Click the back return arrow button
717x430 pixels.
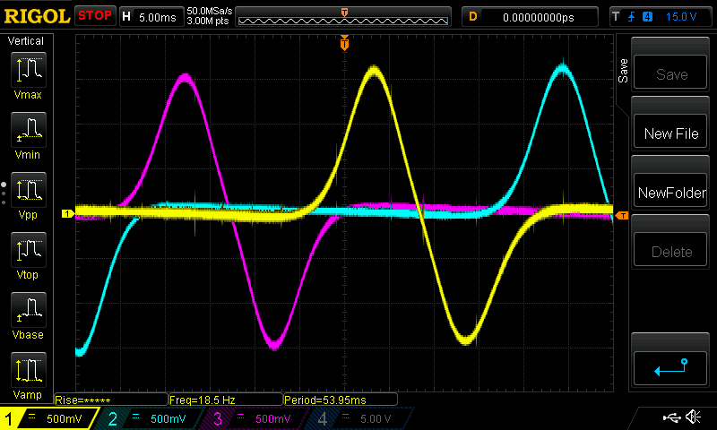tap(670, 368)
